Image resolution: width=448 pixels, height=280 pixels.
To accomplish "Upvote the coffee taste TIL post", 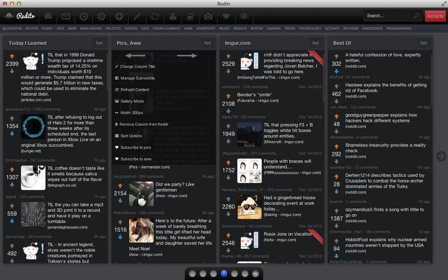I will click(12, 170).
